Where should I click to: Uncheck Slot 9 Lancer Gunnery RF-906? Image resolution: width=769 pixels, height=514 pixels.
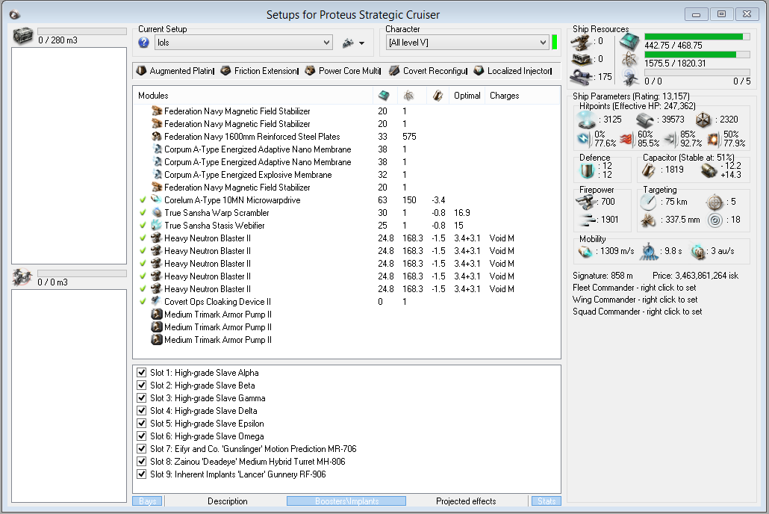click(x=142, y=474)
